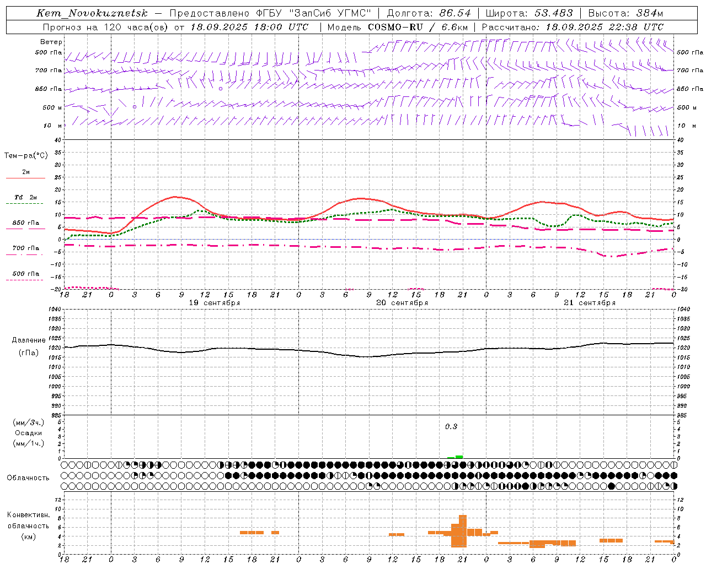Click the "20 сентября" date label

(x=402, y=303)
